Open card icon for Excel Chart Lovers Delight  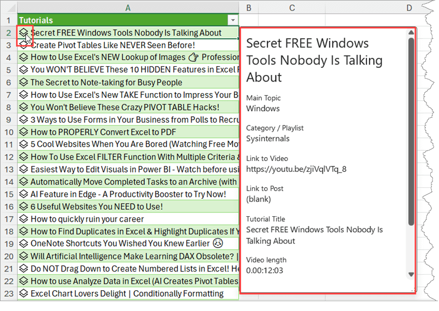pos(24,293)
